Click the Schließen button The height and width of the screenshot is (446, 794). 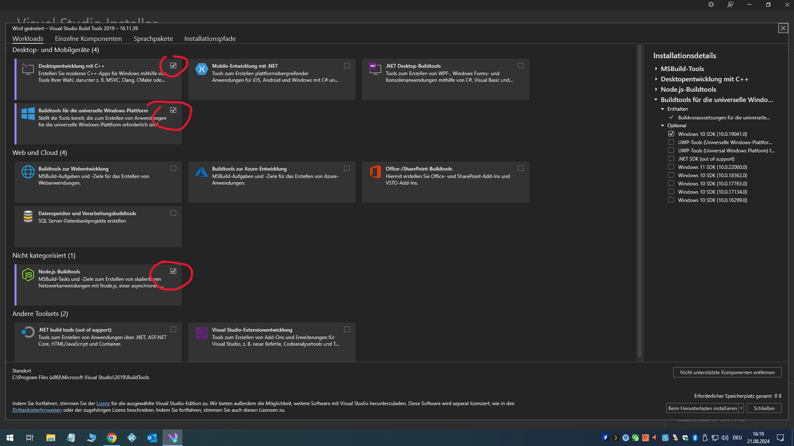[764, 408]
